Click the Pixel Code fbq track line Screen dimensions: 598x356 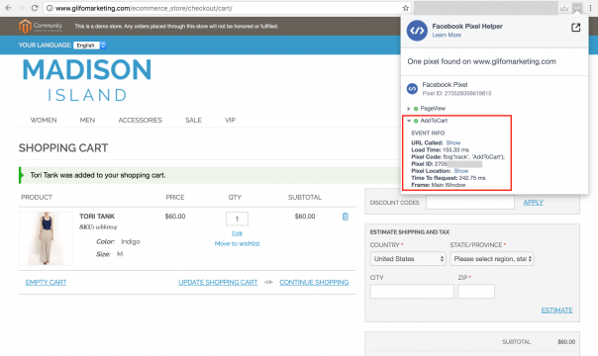point(457,157)
